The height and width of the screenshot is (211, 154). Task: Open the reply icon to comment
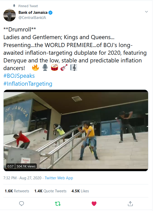click(21, 204)
